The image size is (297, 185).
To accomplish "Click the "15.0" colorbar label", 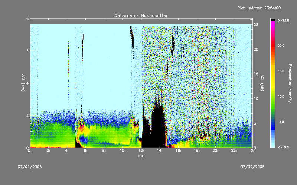I will 281,71.
